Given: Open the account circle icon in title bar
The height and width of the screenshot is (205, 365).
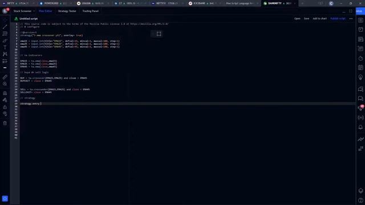Looking at the screenshot, I should click(331, 3).
